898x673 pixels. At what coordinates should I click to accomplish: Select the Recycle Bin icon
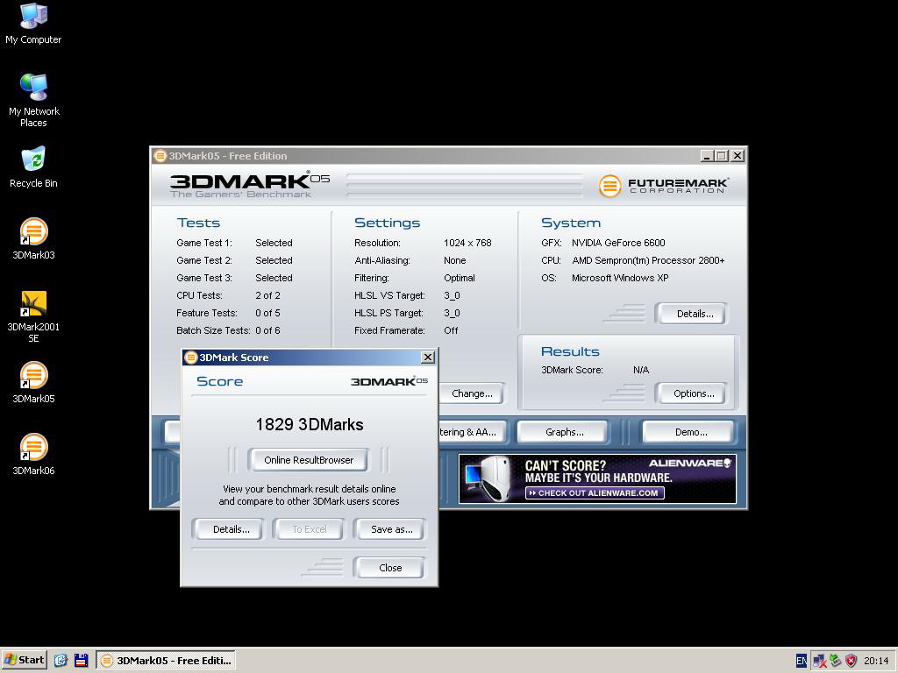[33, 167]
